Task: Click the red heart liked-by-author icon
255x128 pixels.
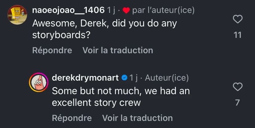Action: 126,11
